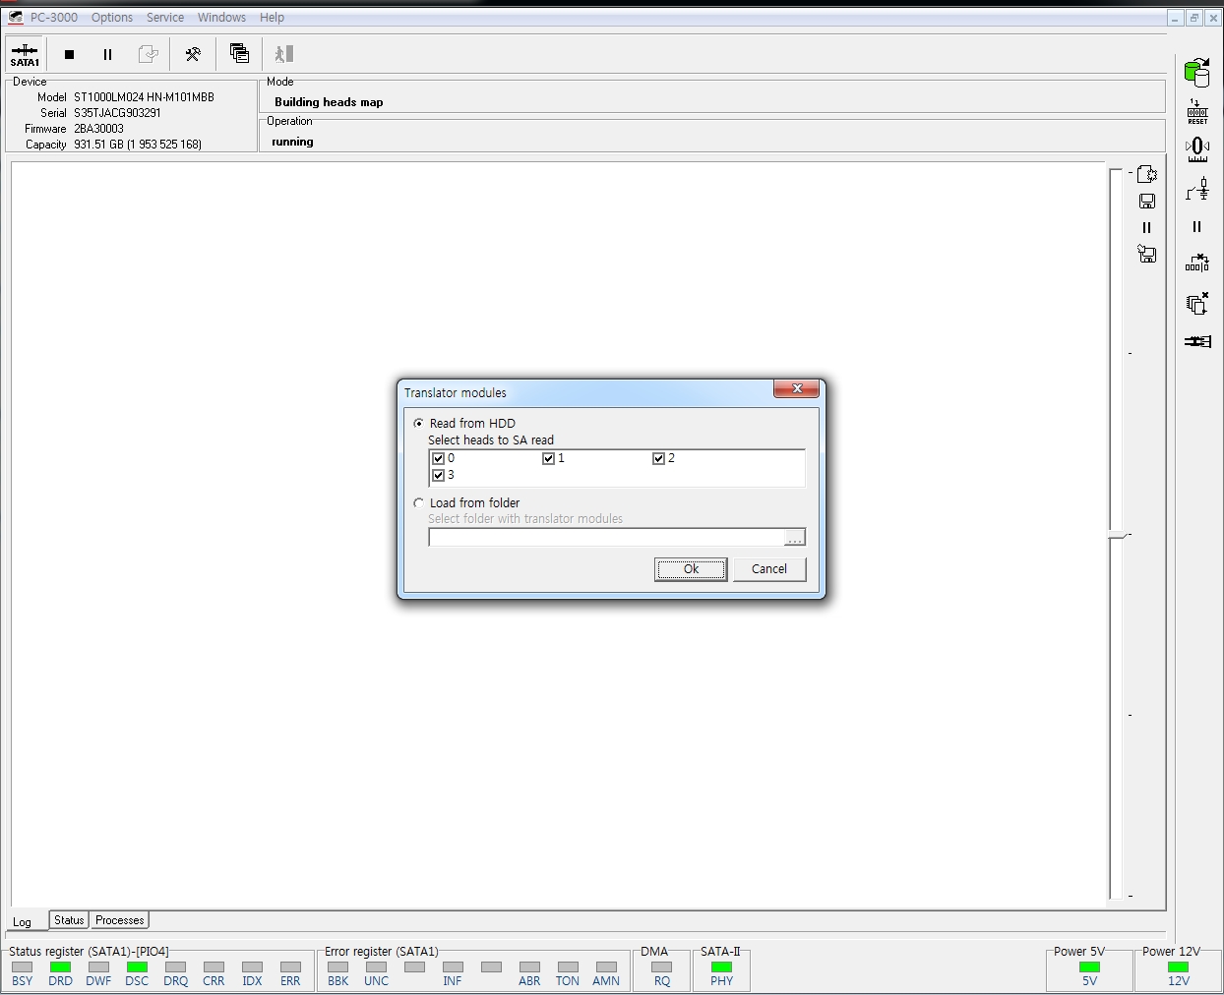Click the green database copy icon

(x=1196, y=72)
